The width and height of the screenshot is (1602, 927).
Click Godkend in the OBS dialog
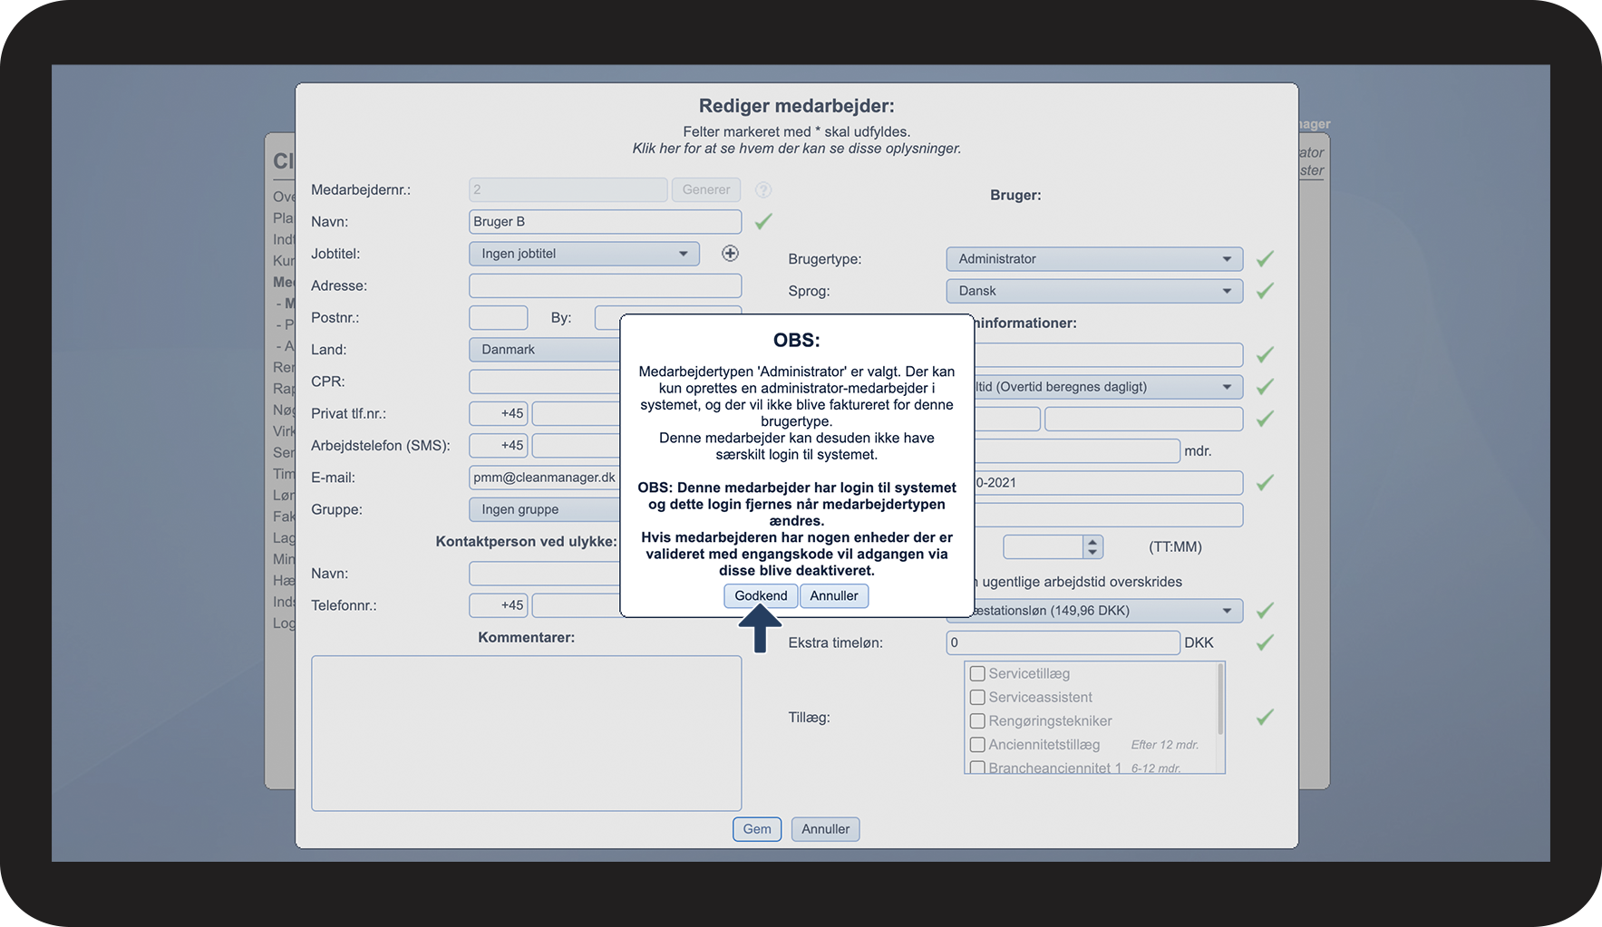(761, 595)
